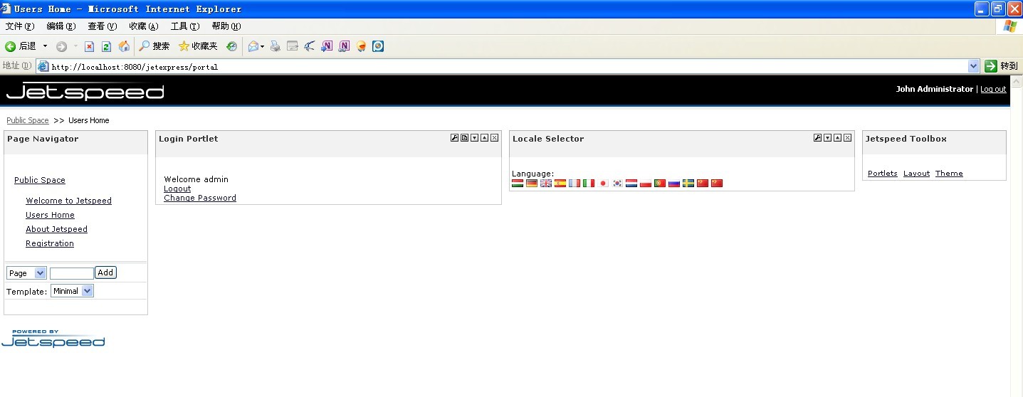This screenshot has width=1023, height=397.
Task: Print the page with the printer icon
Action: coord(276,46)
